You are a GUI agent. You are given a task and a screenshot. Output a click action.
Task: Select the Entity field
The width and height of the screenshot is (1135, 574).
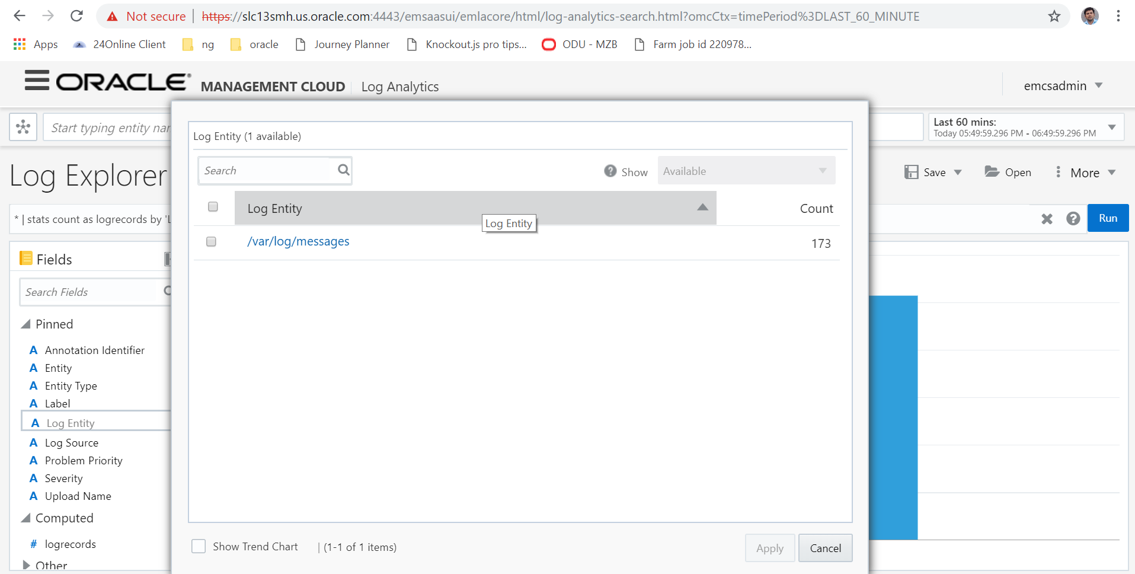click(58, 368)
